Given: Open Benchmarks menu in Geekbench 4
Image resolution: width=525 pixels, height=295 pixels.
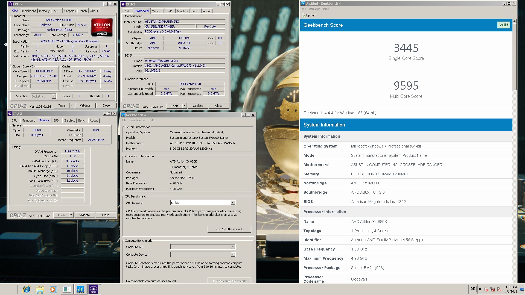Looking at the screenshot, I should click(x=137, y=120).
